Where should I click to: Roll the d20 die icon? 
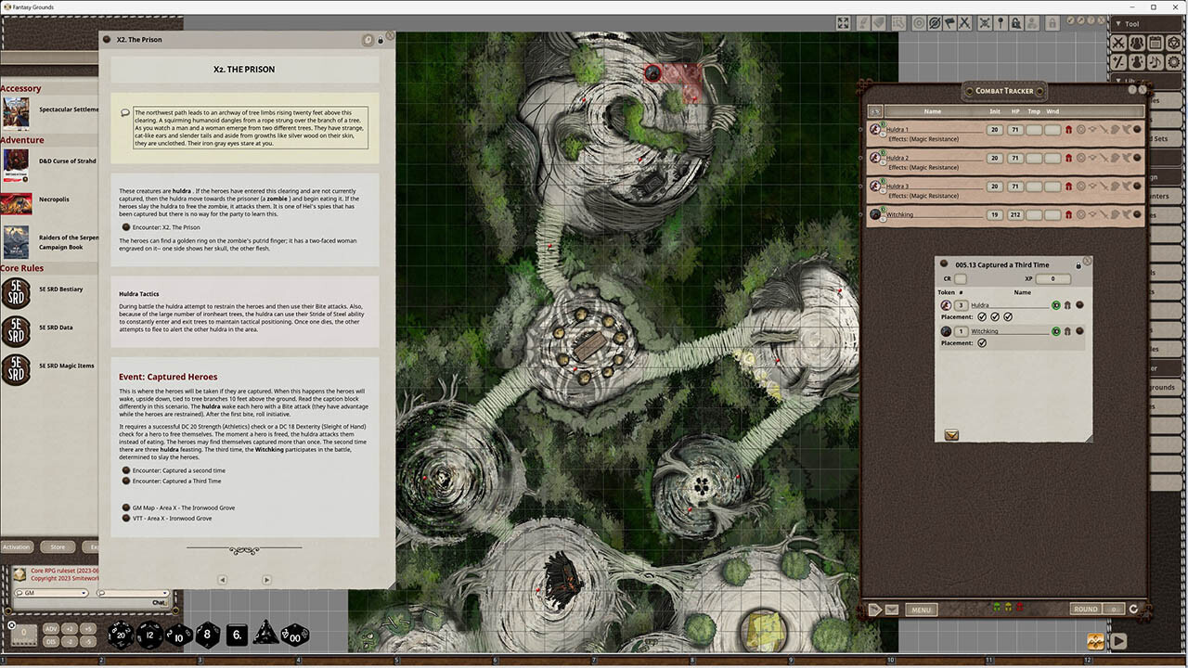click(122, 636)
